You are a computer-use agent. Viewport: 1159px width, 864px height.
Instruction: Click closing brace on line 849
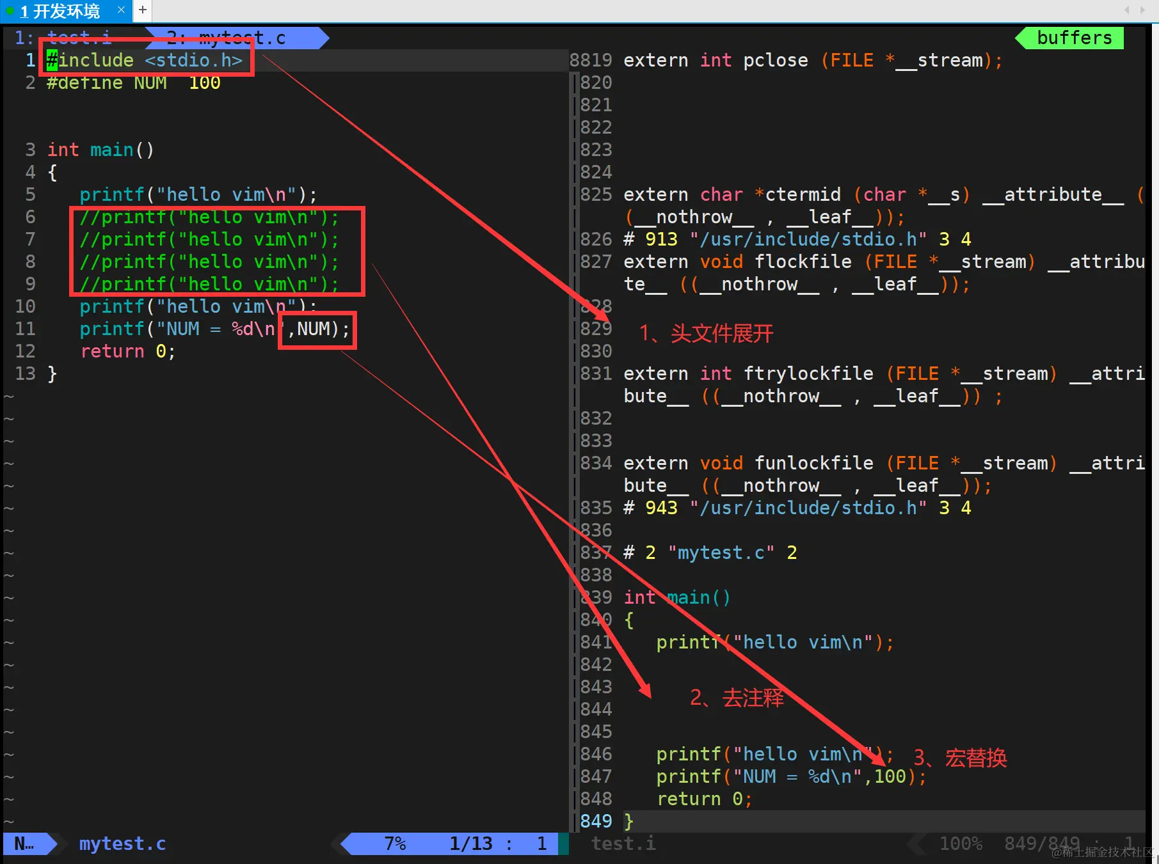point(629,821)
